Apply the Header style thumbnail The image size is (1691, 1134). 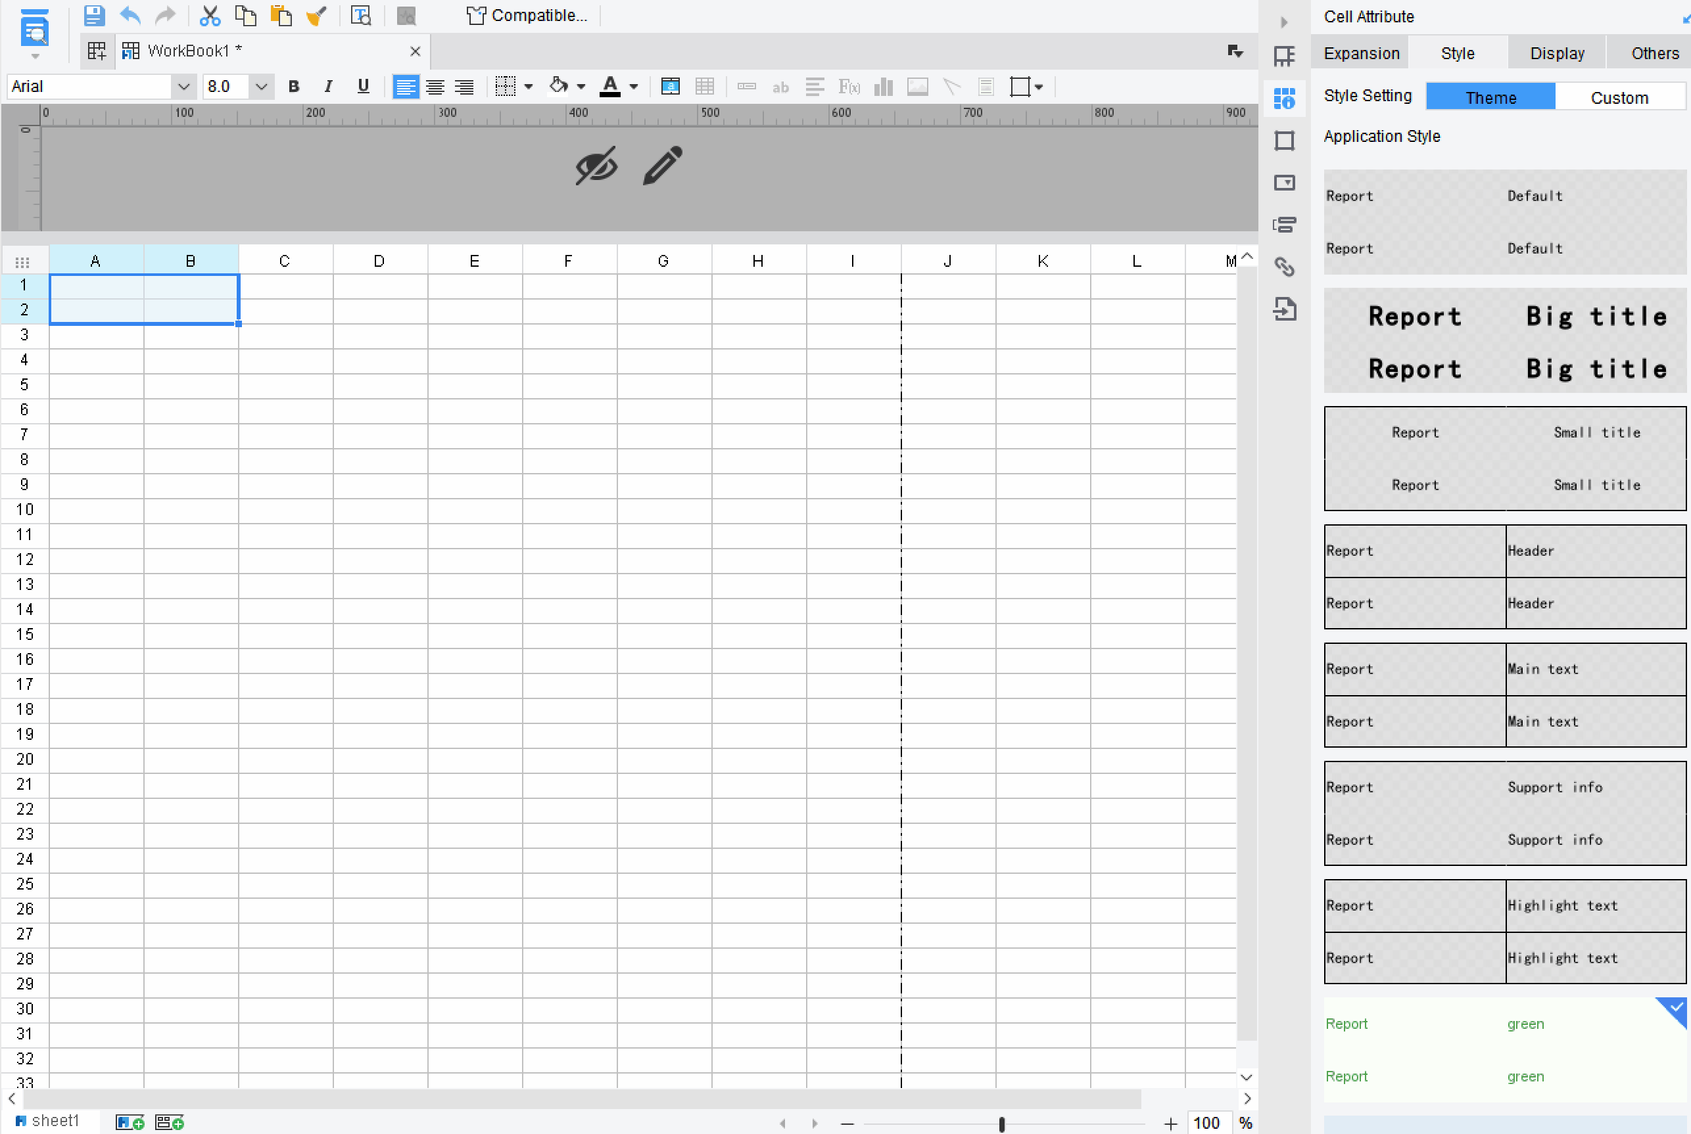[1505, 576]
